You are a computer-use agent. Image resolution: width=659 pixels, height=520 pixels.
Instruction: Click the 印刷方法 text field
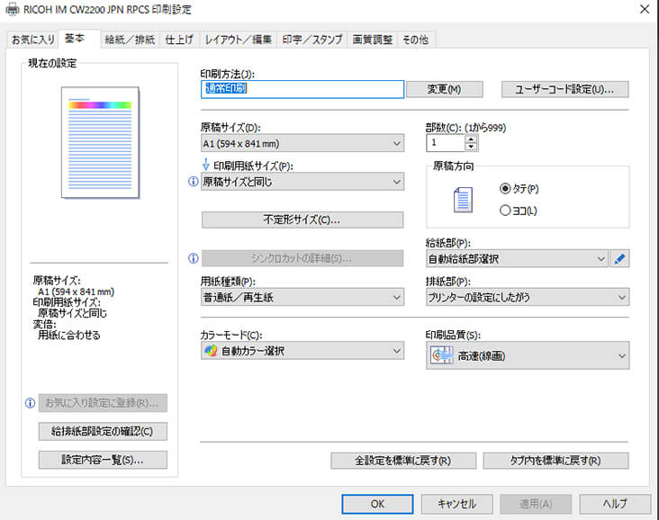point(302,89)
